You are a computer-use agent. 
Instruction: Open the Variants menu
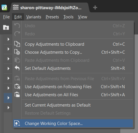tap(34, 17)
